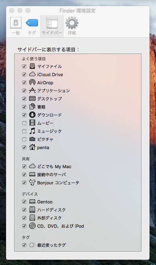Enable the ピクチャ checkbox
Screen dimensions: 156x265
[x=24, y=139]
